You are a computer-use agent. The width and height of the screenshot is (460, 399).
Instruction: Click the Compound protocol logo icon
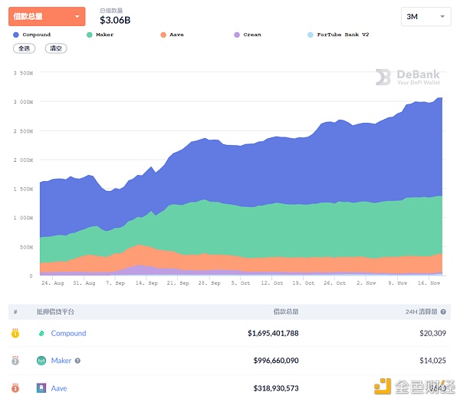click(x=41, y=333)
